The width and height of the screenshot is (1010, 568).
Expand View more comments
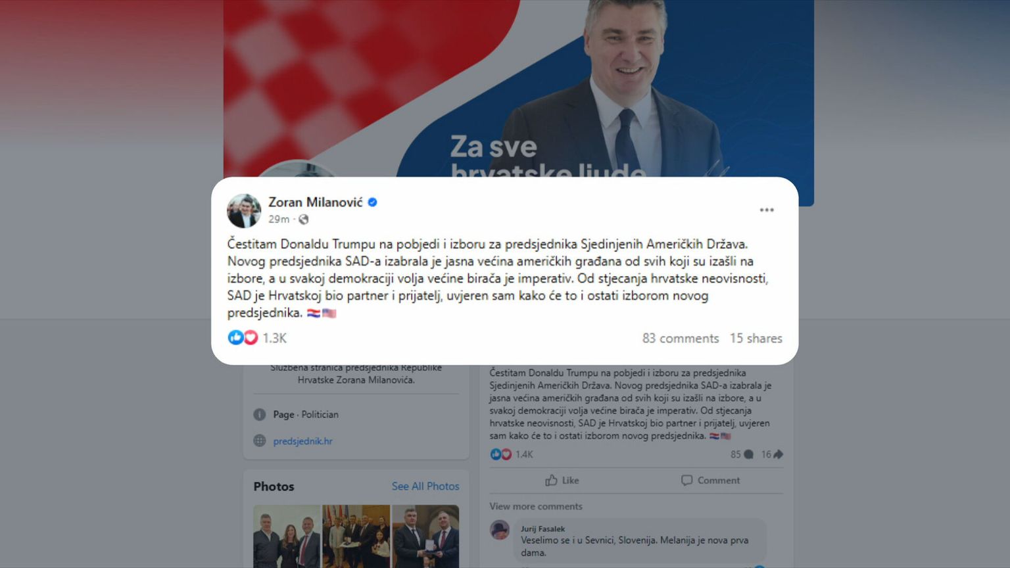536,506
